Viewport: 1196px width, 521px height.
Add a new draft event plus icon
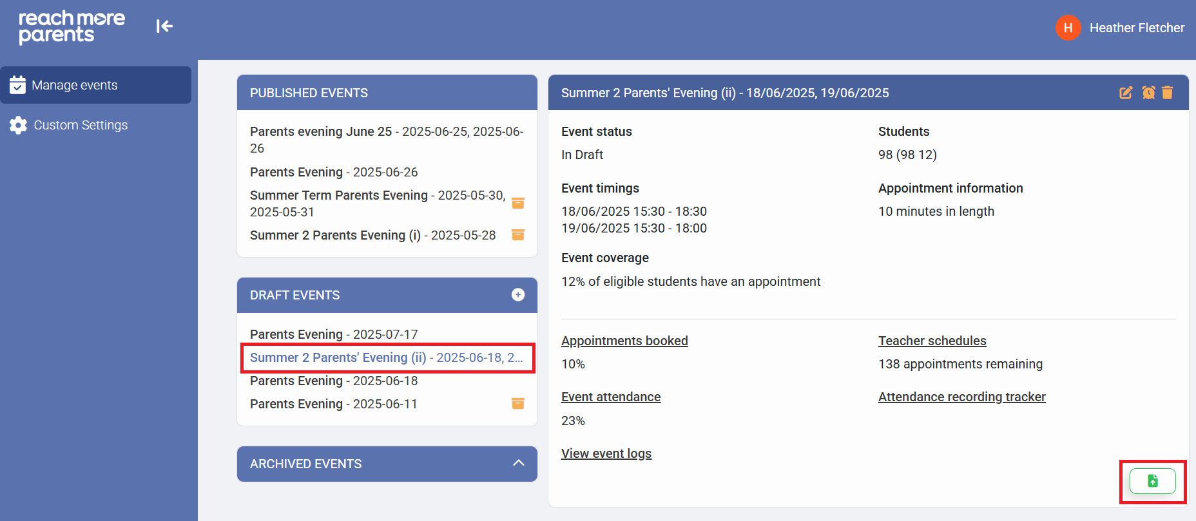tap(517, 295)
